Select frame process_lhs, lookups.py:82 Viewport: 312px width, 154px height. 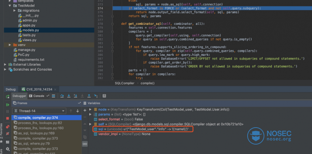[47, 123]
